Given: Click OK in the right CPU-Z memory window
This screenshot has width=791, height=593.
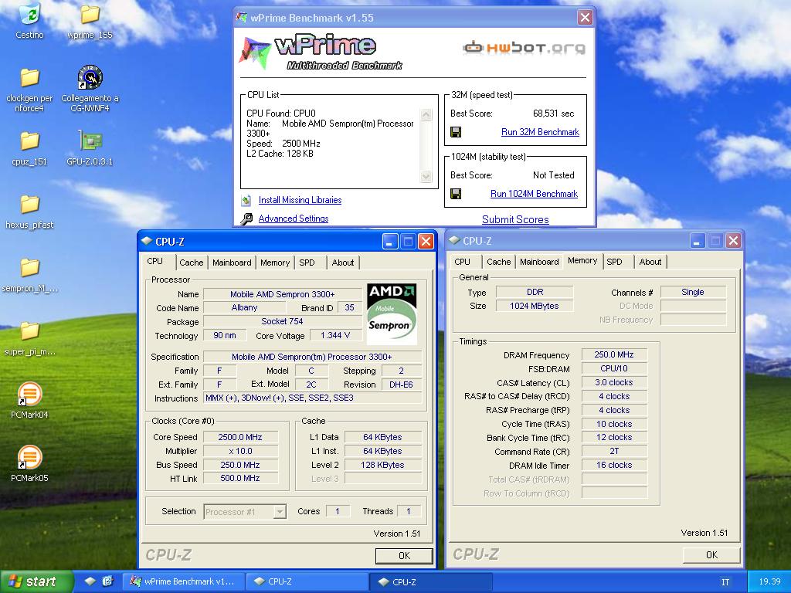Looking at the screenshot, I should point(711,555).
